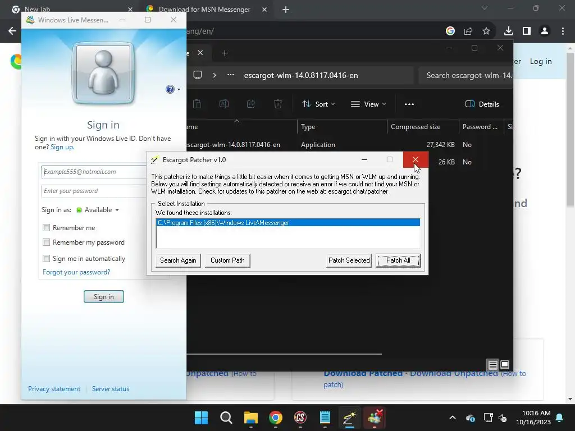Expand the breadcrumb ellipsis in Explorer
The image size is (575, 431).
point(231,75)
